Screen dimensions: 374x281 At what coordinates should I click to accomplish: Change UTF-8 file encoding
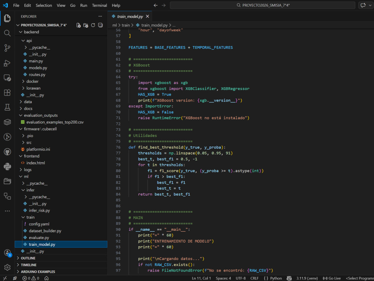tap(240, 278)
